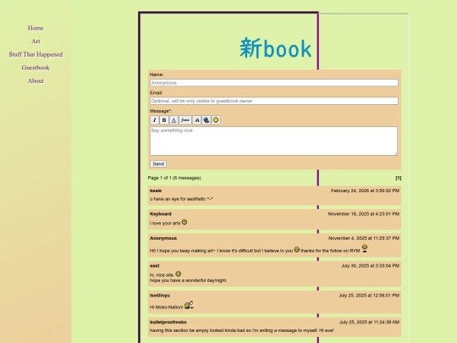Screen dimensions: 457x343
Task: Click emoticon after 'follow on RYM'
Action: tap(364, 248)
